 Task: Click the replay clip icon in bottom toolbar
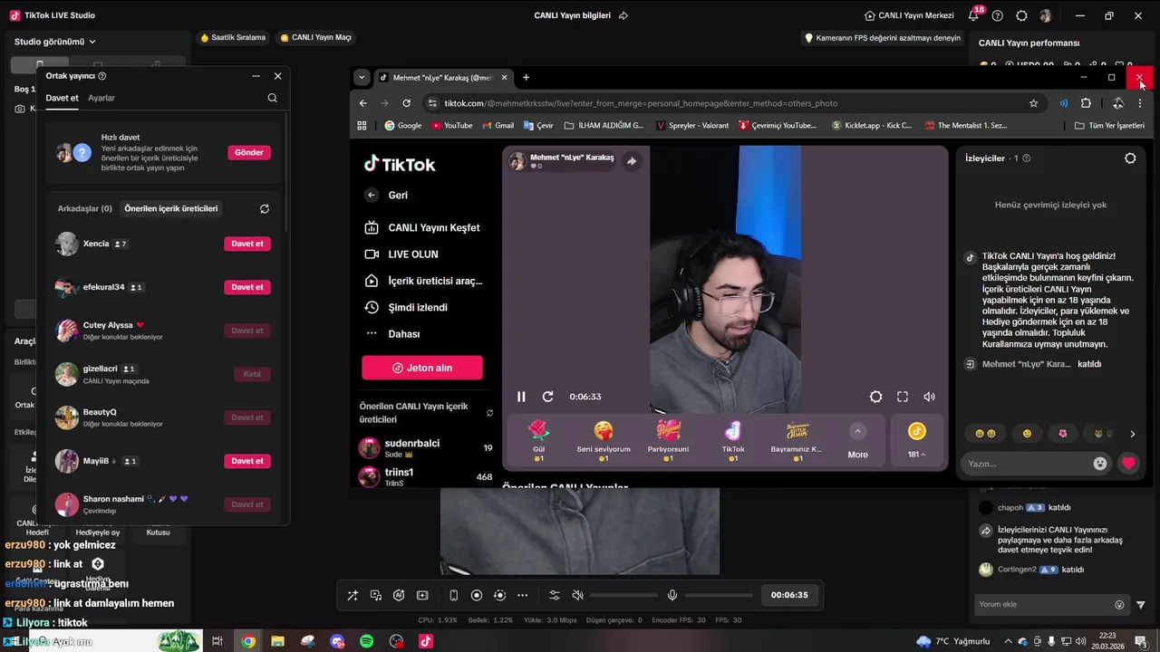coord(499,595)
